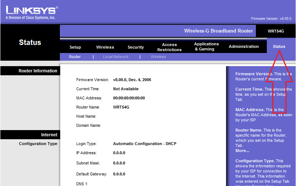The image size is (296, 186).
Task: Go to Applications & Gaming tab
Action: click(206, 46)
